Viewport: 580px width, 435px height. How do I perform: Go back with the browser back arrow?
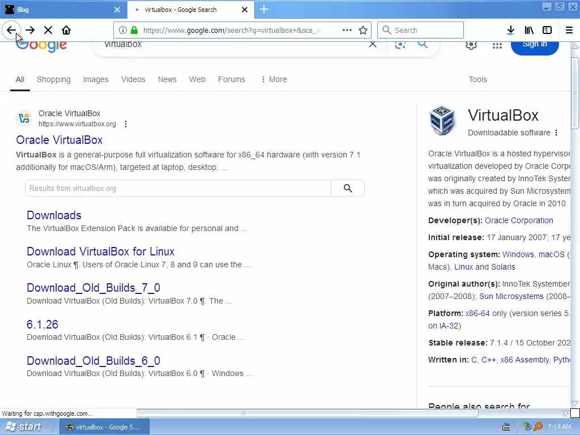(x=11, y=30)
